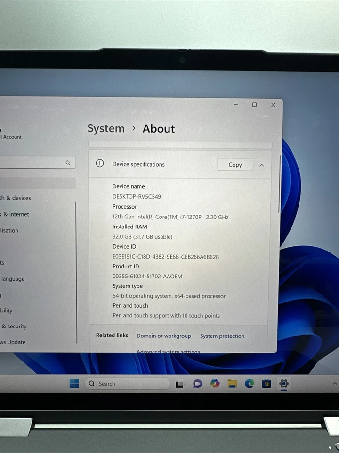Open Task View from taskbar

(179, 384)
